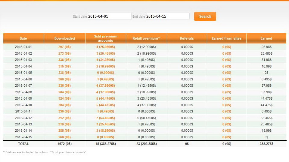The height and width of the screenshot is (162, 289).
Task: Click the Rebill premium column header
Action: 146,38
